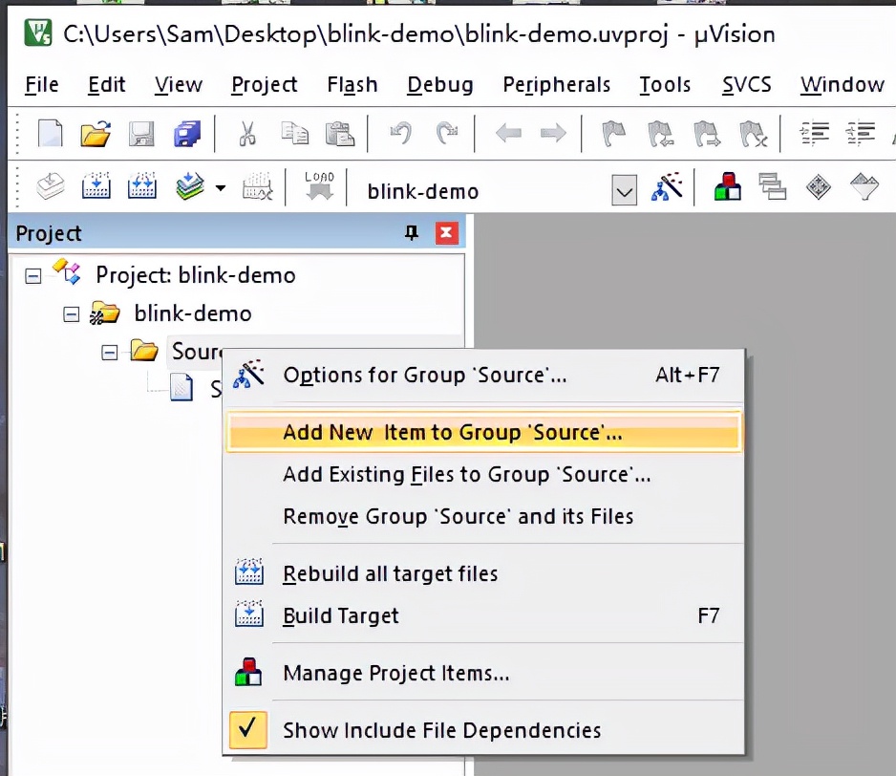
Task: Close the Project panel with red X
Action: pyautogui.click(x=446, y=233)
